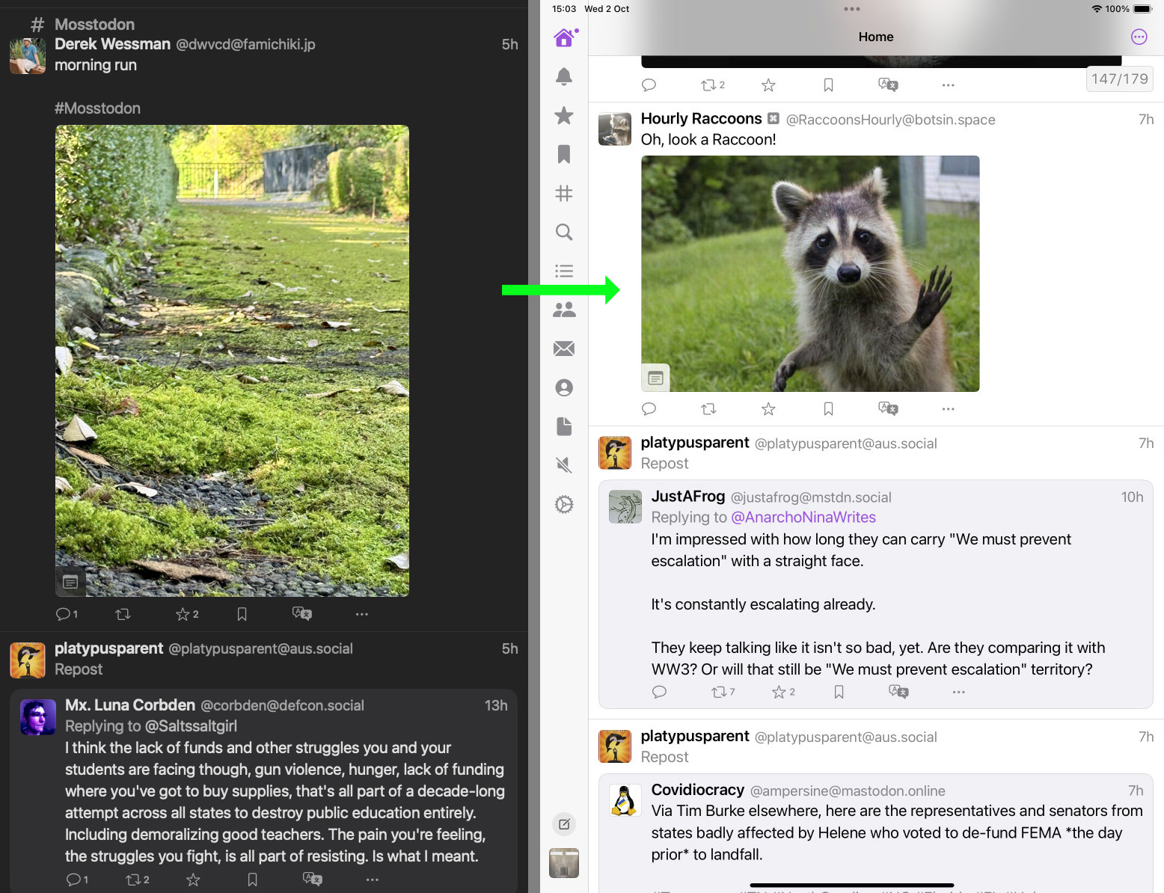Open Notifications bell in sidebar

(x=564, y=76)
